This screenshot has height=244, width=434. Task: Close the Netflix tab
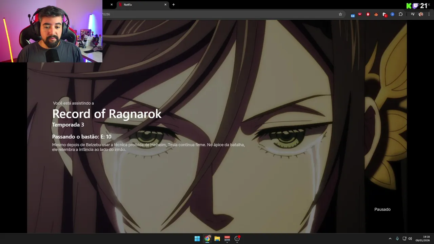[x=165, y=5]
